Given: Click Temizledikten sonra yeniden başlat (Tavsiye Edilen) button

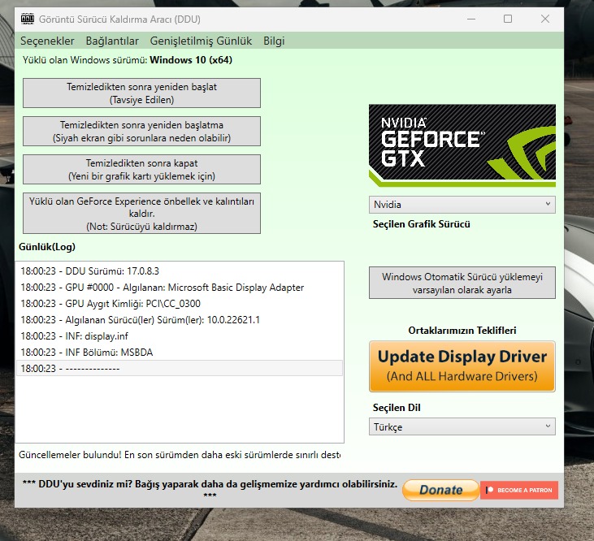Looking at the screenshot, I should click(x=141, y=93).
